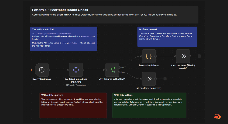The width and height of the screenshot is (228, 124).
Task: Click input connector of Summarise failures node
Action: click(142, 56)
